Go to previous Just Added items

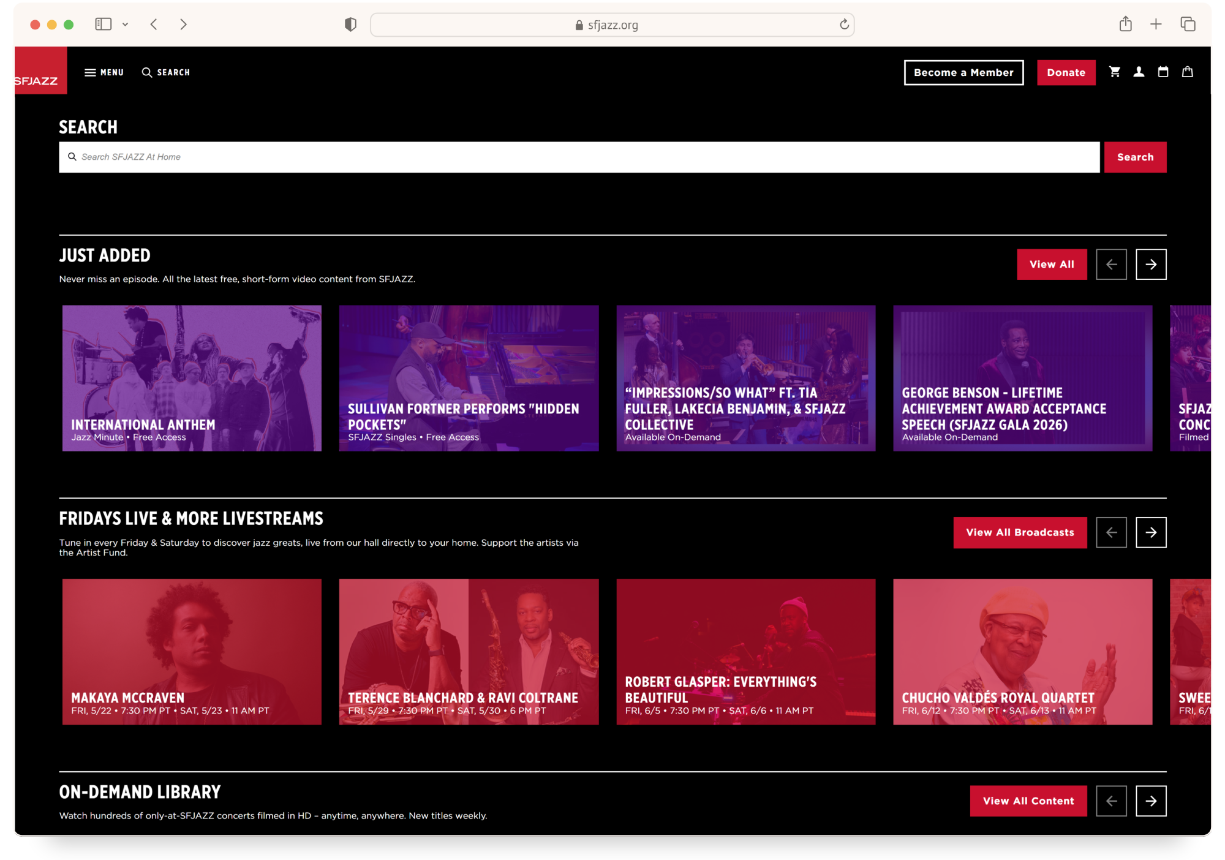tap(1111, 265)
